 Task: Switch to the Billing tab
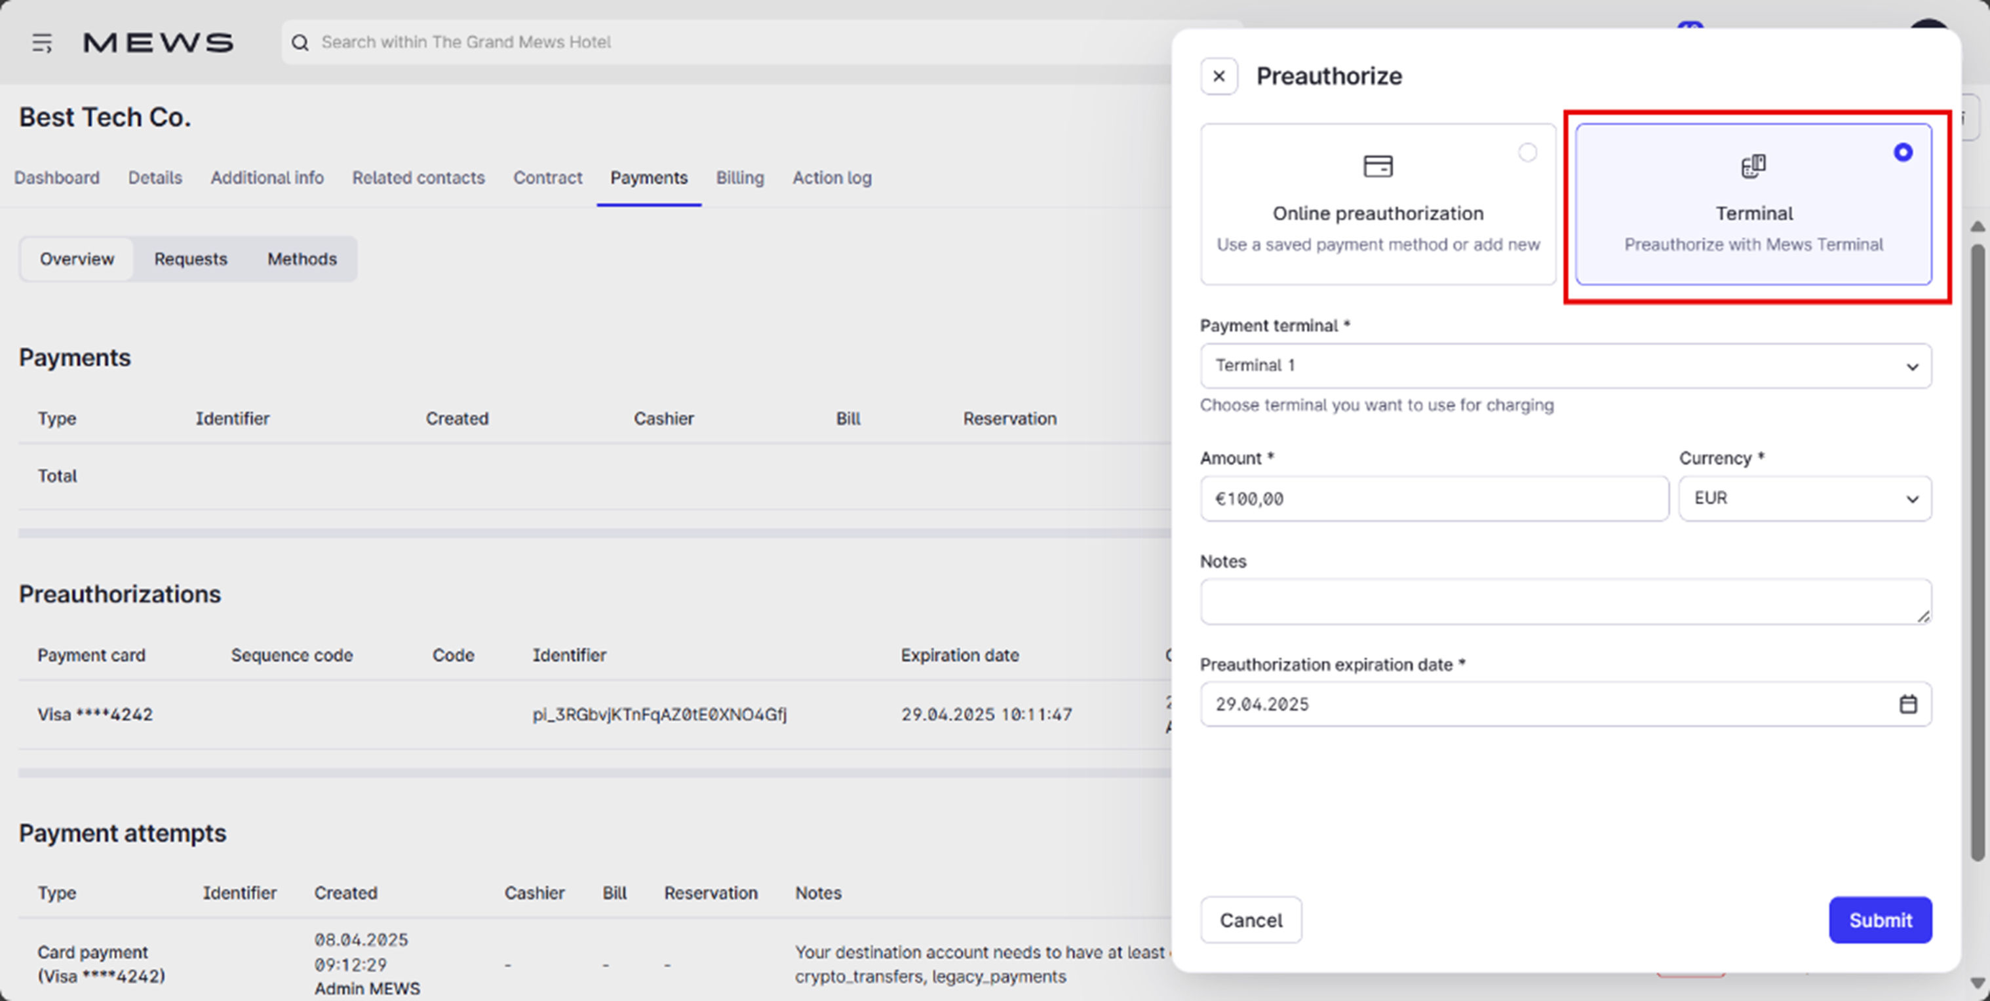pos(740,178)
